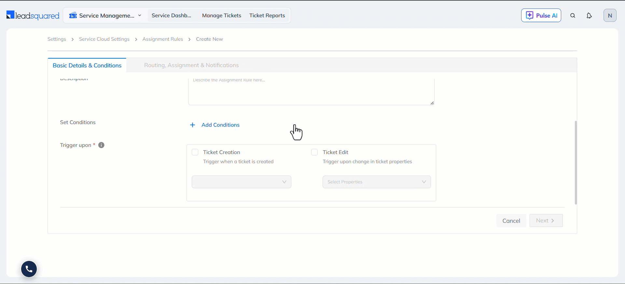The image size is (625, 284).
Task: Click the plus icon beside Add Conditions
Action: coord(192,125)
